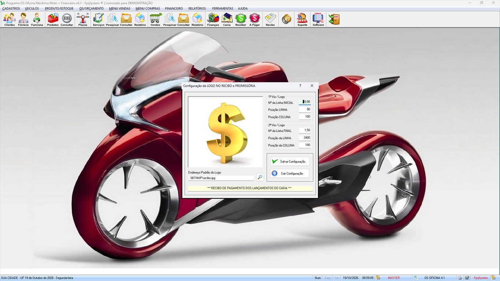Open the PRODUTO/ESTOQUE menu

[x=59, y=8]
